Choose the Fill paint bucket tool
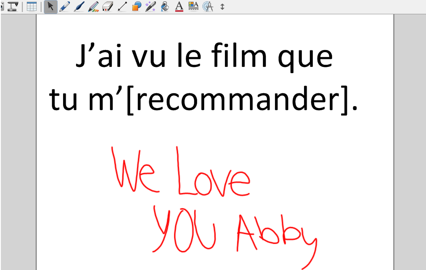 tap(164, 6)
